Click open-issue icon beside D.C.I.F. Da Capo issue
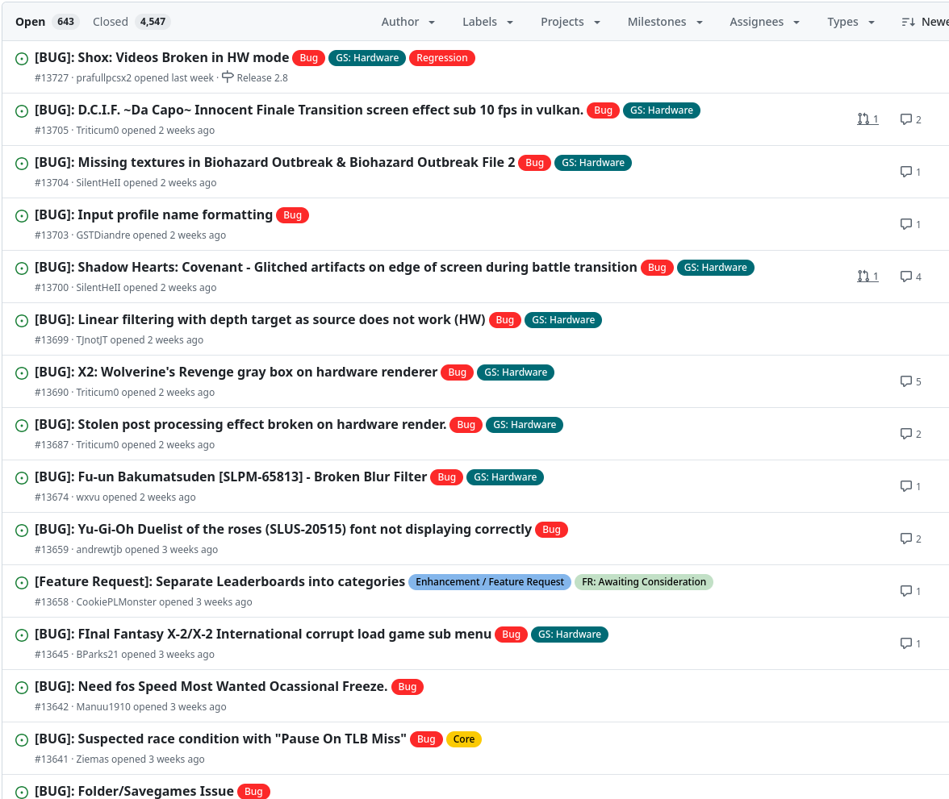This screenshot has height=799, width=949. (x=22, y=111)
